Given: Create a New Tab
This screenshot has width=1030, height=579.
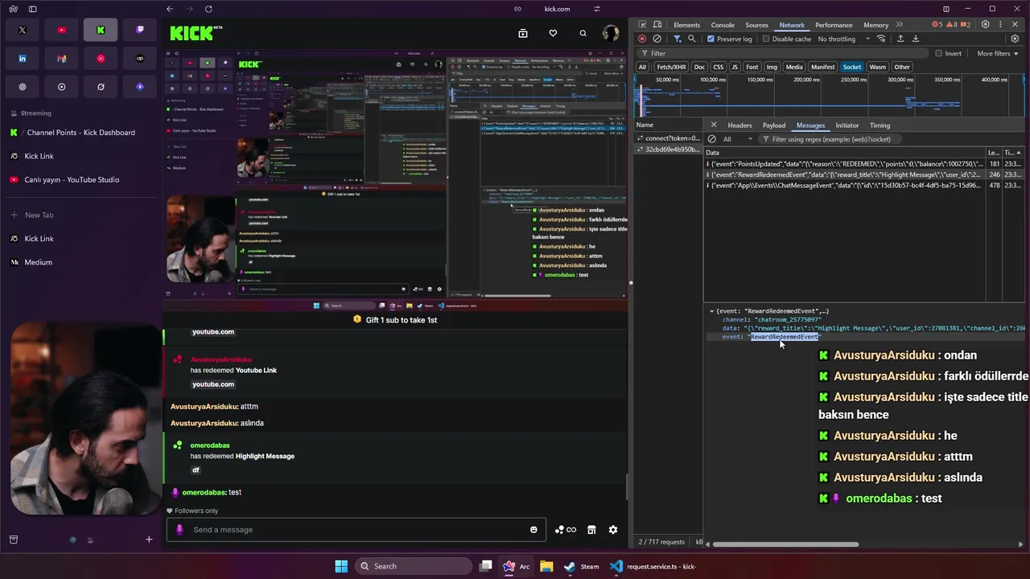Looking at the screenshot, I should click(x=82, y=215).
